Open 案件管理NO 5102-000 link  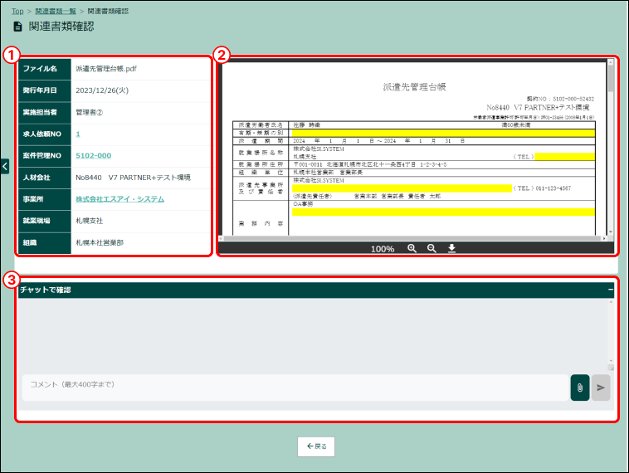94,156
